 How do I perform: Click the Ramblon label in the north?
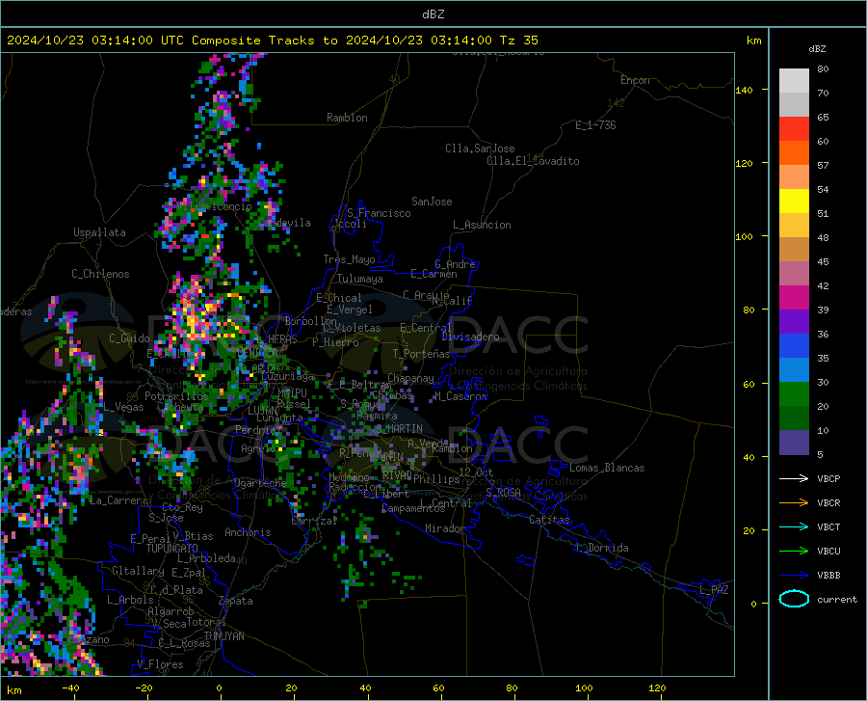347,118
